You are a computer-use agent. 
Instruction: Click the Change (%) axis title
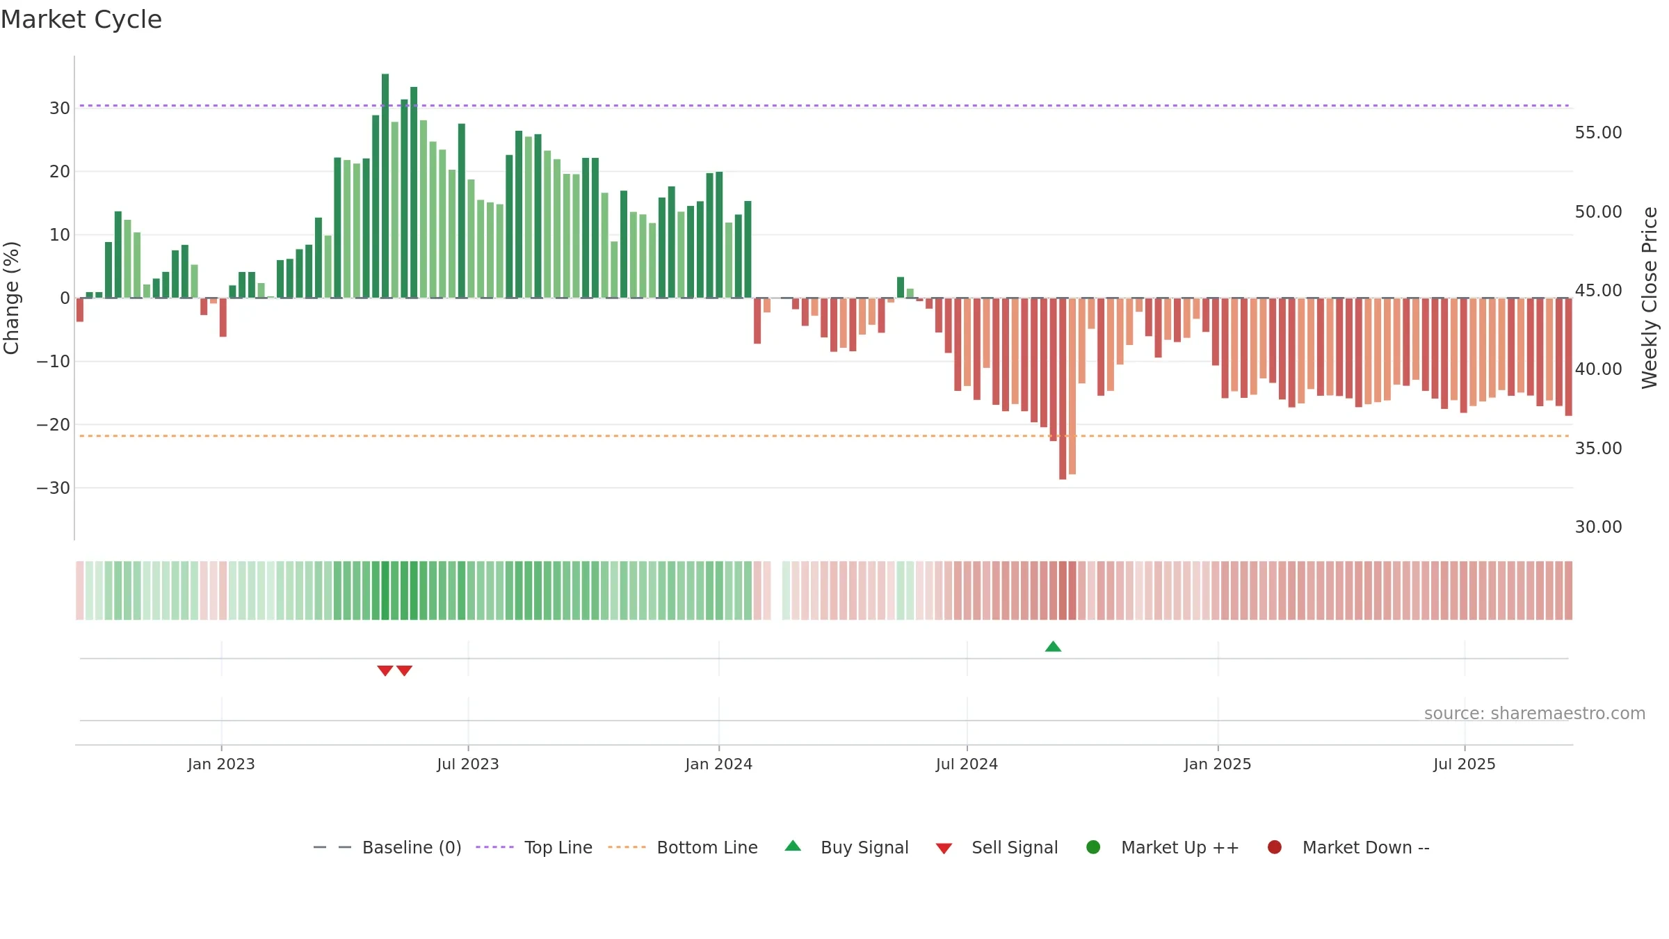click(11, 298)
